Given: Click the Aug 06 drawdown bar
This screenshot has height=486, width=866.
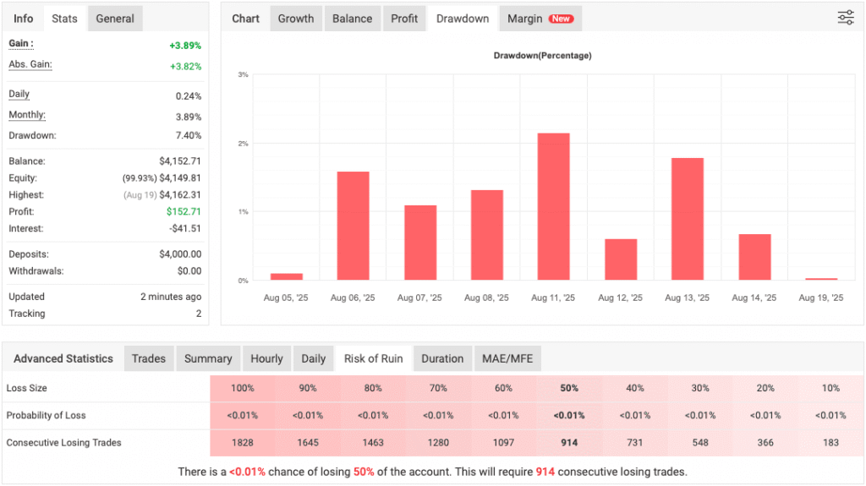Looking at the screenshot, I should (x=353, y=226).
